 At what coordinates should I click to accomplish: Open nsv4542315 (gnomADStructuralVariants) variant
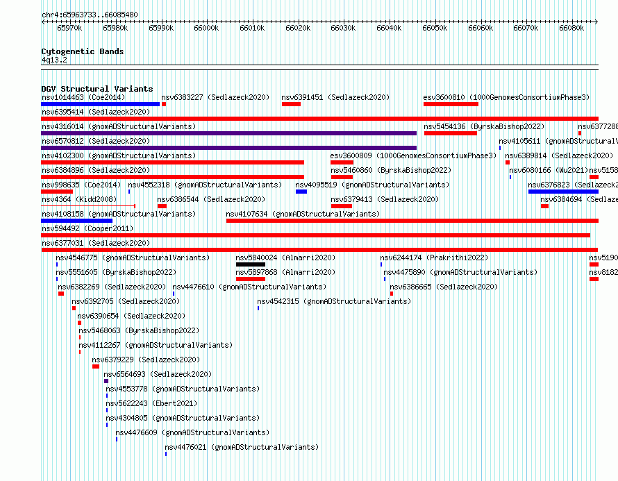[x=334, y=301]
